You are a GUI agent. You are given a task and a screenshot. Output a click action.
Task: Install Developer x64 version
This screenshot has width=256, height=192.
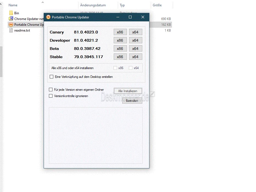tap(135, 40)
